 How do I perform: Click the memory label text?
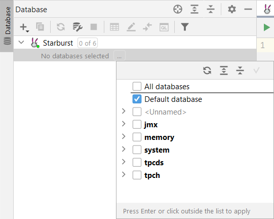click(160, 138)
